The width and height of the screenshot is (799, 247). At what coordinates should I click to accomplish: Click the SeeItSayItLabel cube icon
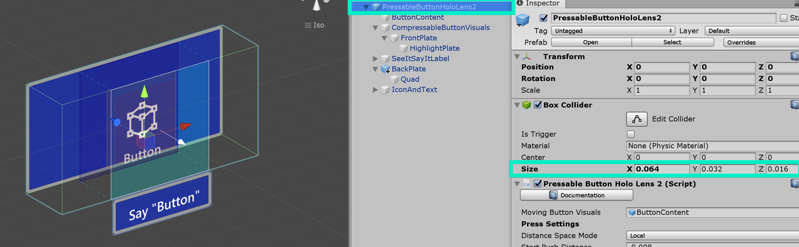tap(386, 59)
